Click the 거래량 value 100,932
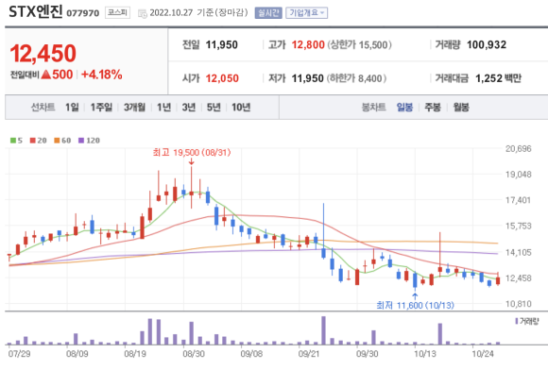The image size is (548, 370). [x=487, y=44]
